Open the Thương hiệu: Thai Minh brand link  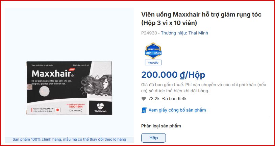click(x=184, y=33)
